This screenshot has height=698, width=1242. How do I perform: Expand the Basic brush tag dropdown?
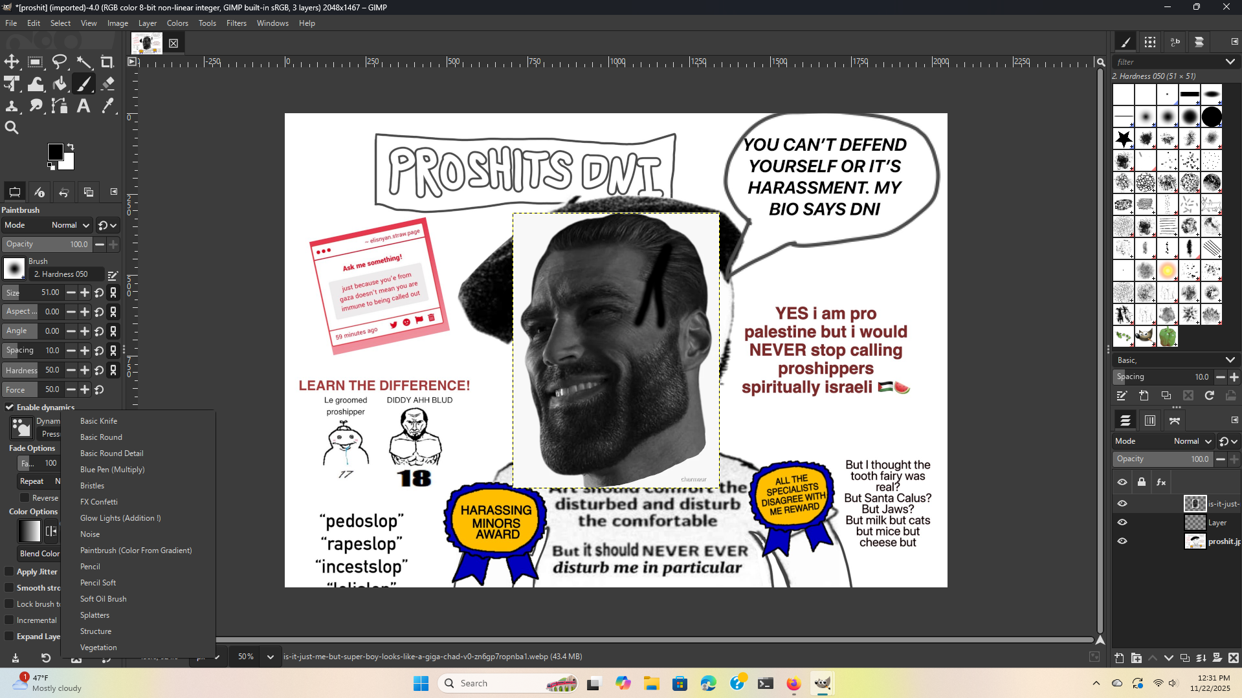(1230, 360)
